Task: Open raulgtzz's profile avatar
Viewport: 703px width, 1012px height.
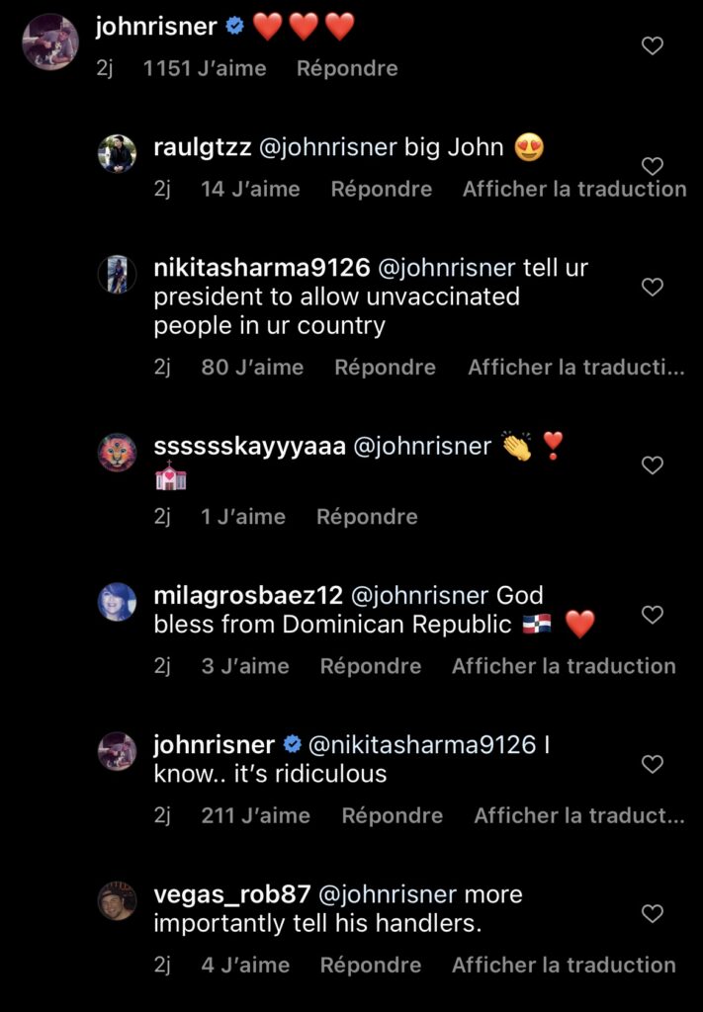Action: (118, 153)
